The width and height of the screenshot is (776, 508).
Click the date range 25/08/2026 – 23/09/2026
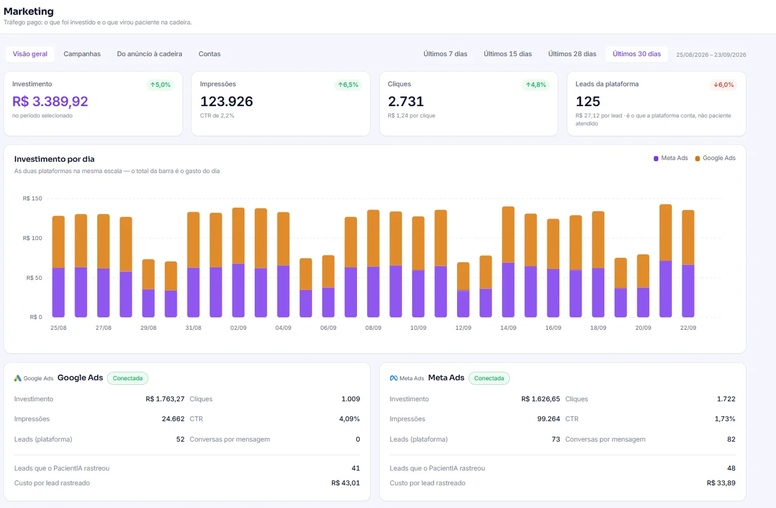711,54
